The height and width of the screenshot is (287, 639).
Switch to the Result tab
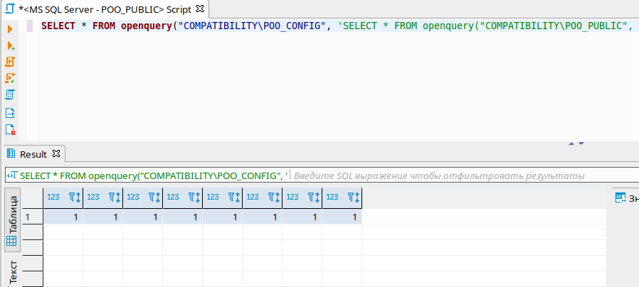[33, 154]
